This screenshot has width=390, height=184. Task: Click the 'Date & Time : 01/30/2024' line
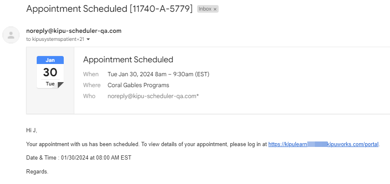click(79, 158)
